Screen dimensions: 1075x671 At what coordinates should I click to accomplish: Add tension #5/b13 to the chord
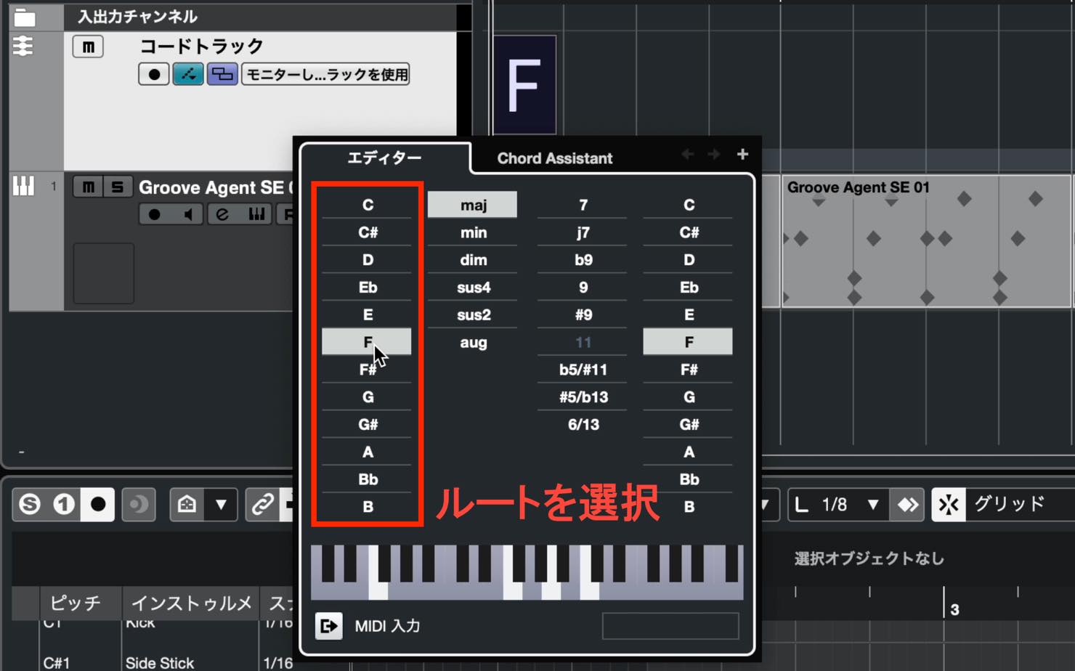[x=583, y=397]
